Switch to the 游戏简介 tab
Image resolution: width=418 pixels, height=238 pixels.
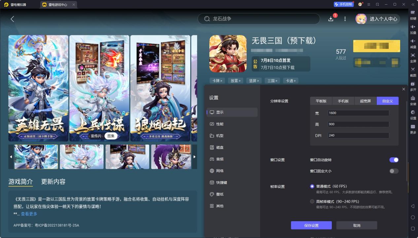click(20, 182)
